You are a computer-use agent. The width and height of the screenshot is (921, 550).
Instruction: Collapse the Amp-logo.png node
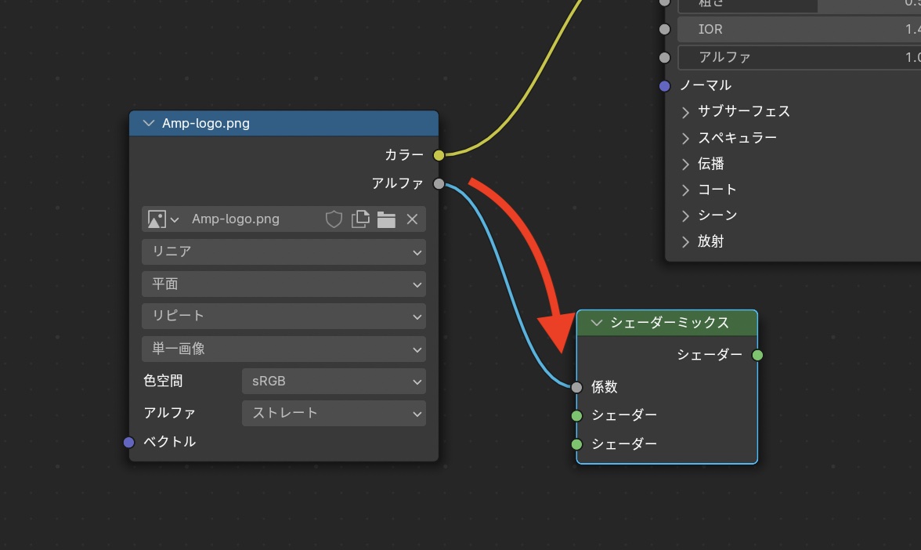[x=150, y=124]
